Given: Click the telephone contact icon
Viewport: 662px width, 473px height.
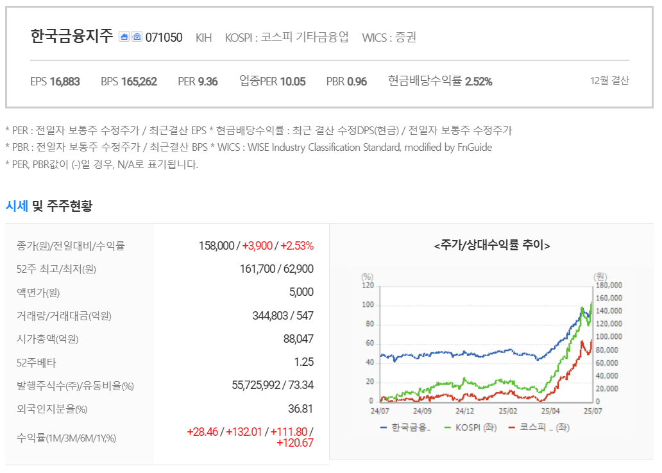Looking at the screenshot, I should pos(137,37).
